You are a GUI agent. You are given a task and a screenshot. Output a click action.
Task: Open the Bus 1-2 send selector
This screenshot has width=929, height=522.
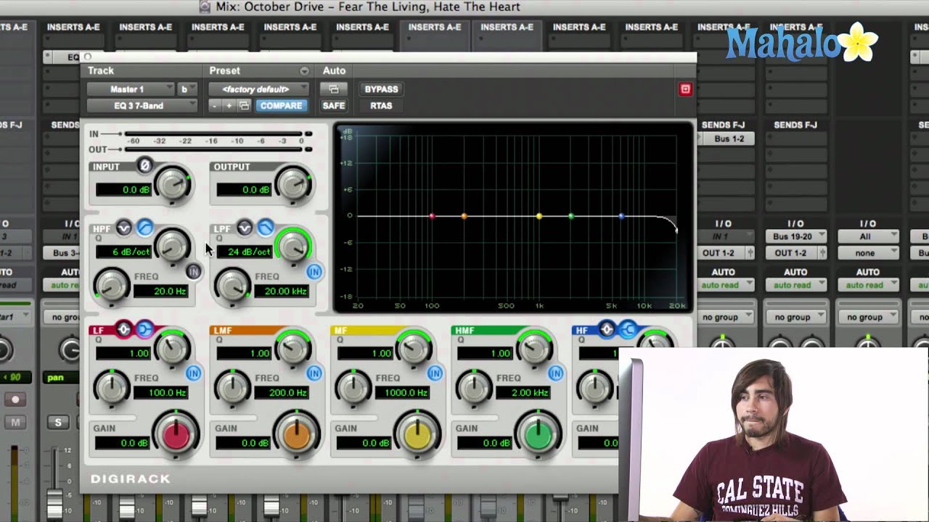728,138
